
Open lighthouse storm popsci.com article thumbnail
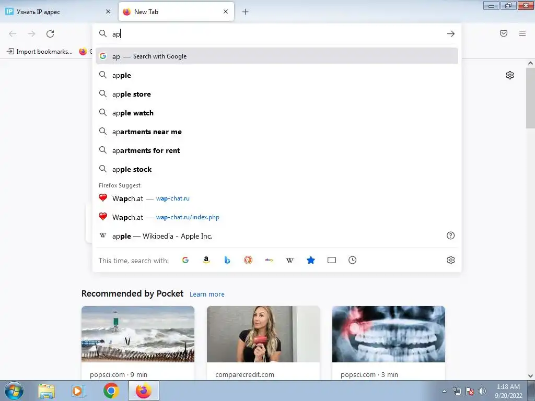(x=138, y=334)
